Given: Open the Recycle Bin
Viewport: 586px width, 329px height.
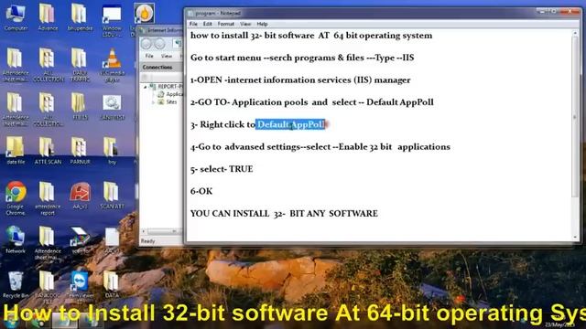Looking at the screenshot, I should (16, 284).
